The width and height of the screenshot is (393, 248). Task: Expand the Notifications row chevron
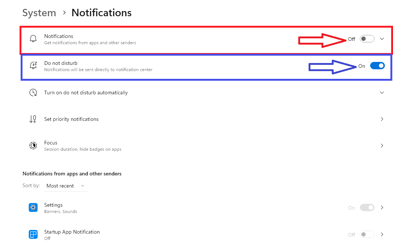coord(382,39)
